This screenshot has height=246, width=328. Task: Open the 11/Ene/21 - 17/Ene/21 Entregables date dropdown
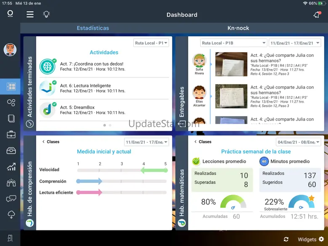tap(295, 43)
